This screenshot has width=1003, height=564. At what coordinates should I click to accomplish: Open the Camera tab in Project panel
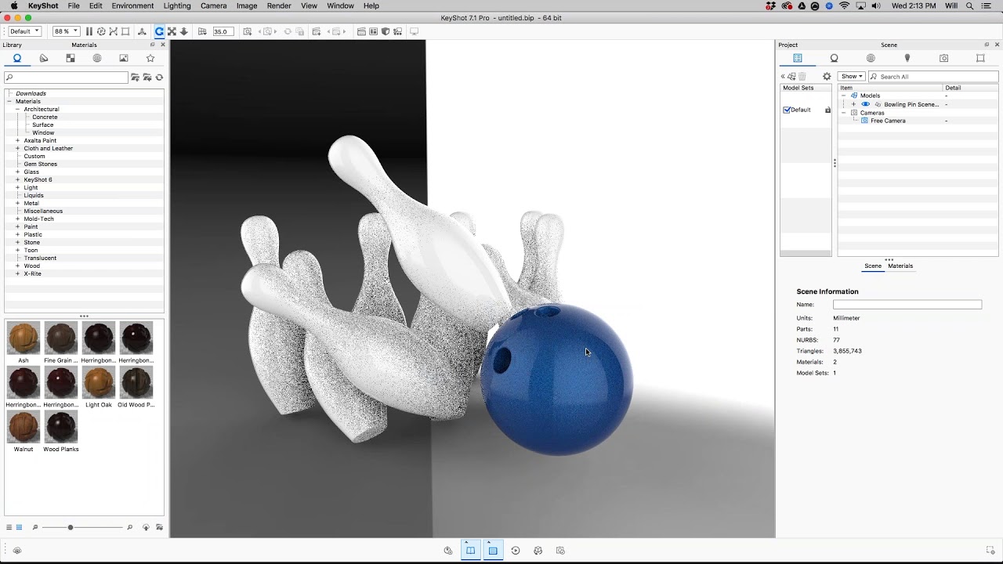coord(943,58)
